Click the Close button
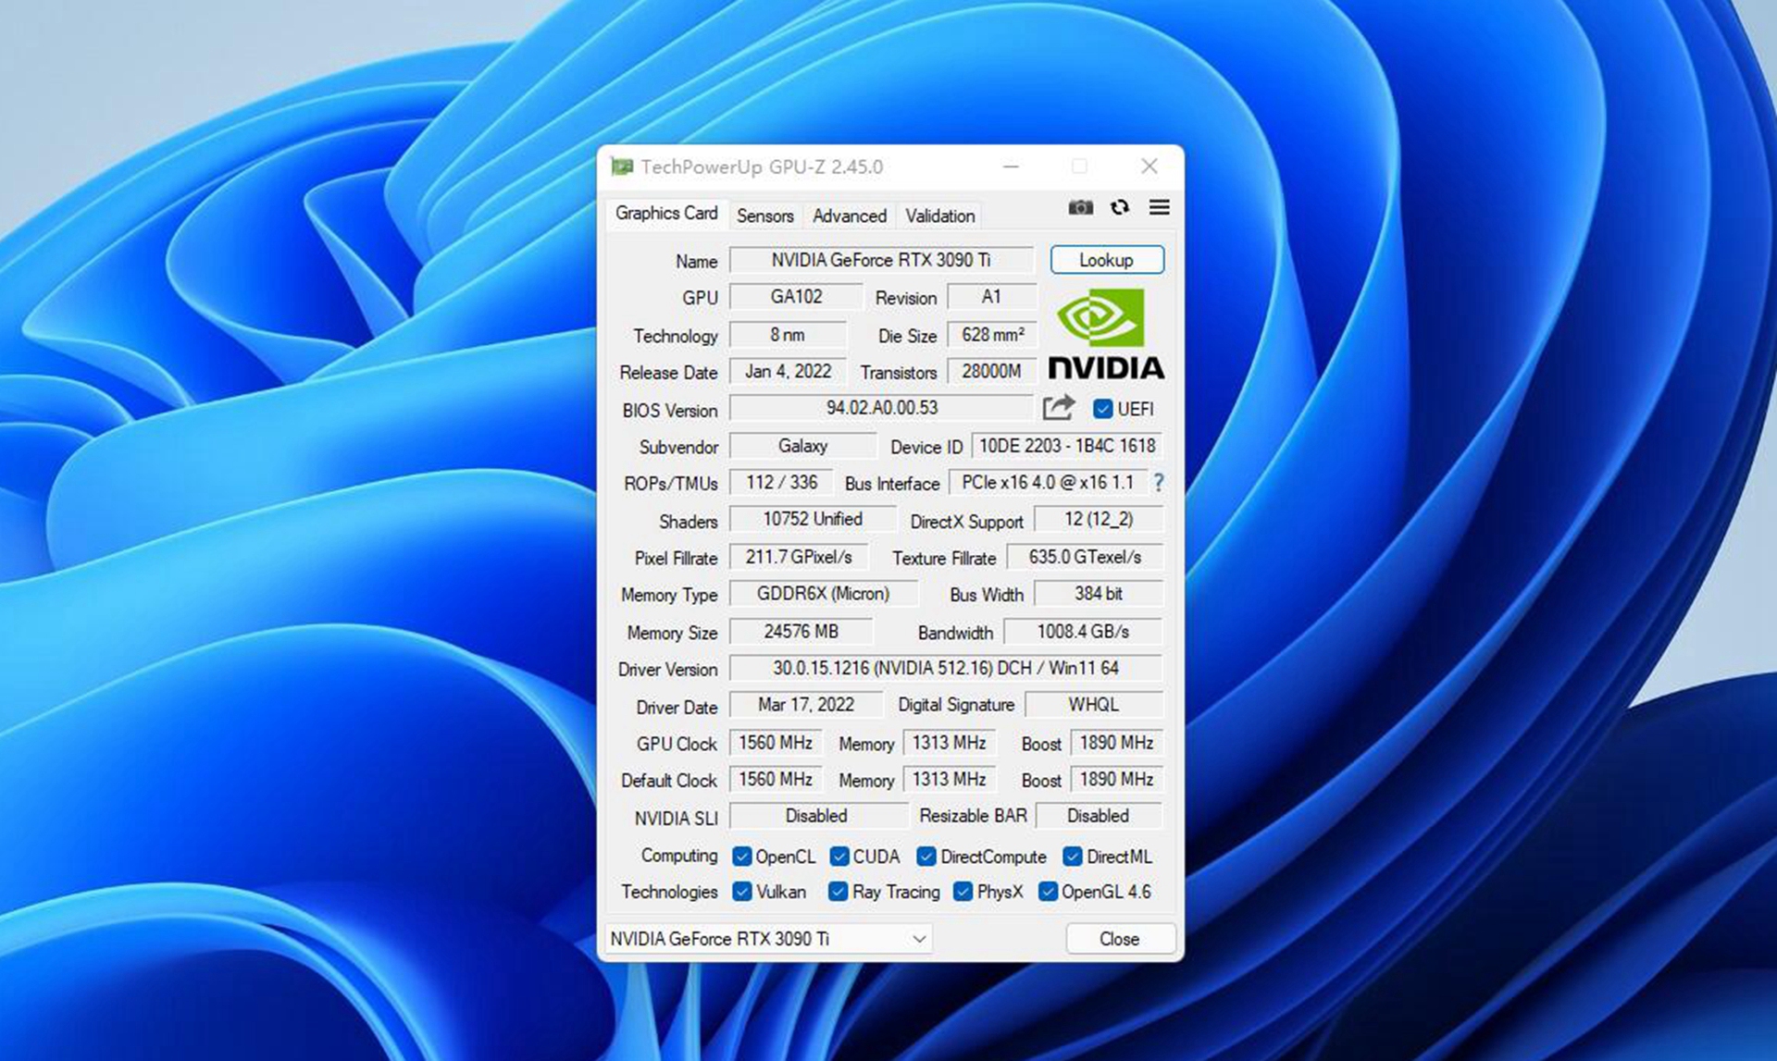Viewport: 1777px width, 1061px height. (1116, 937)
